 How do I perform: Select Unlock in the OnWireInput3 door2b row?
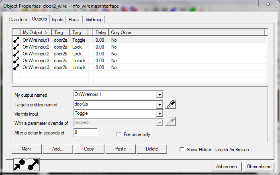[x=79, y=67]
